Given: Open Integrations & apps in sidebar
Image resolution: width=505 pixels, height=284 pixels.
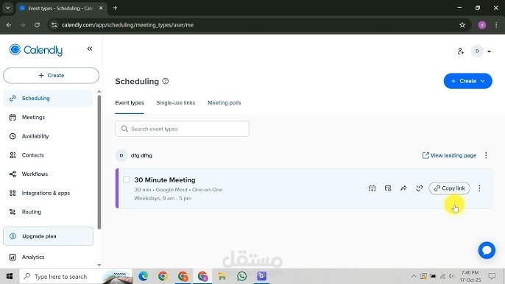Looking at the screenshot, I should click(48, 193).
